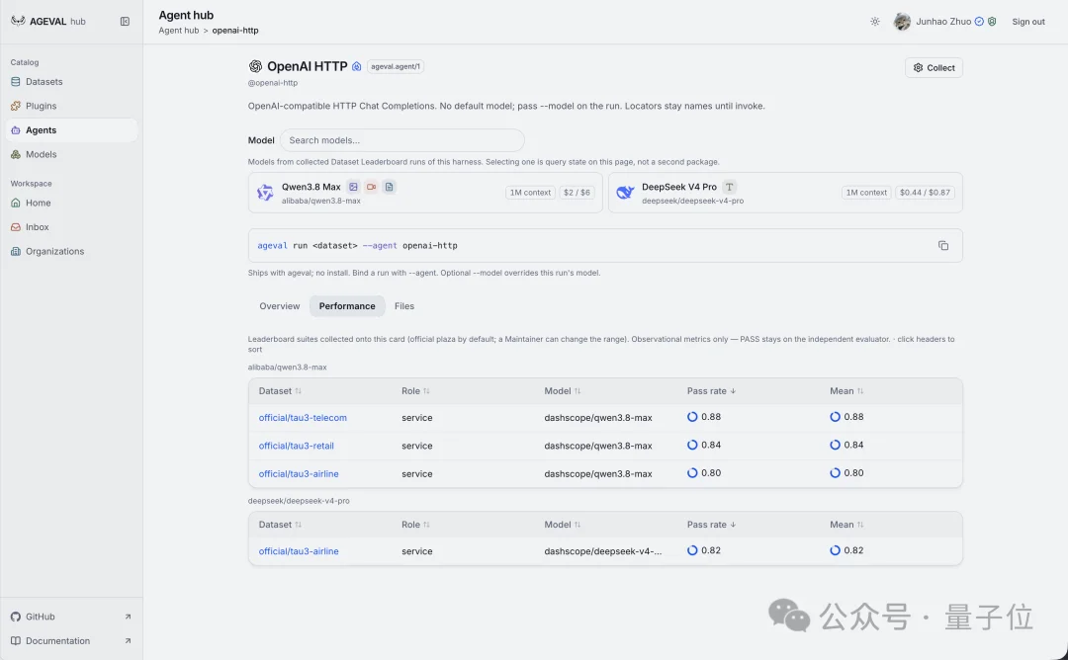
Task: Click Qwen3.8 Max document capability icon
Action: point(389,187)
